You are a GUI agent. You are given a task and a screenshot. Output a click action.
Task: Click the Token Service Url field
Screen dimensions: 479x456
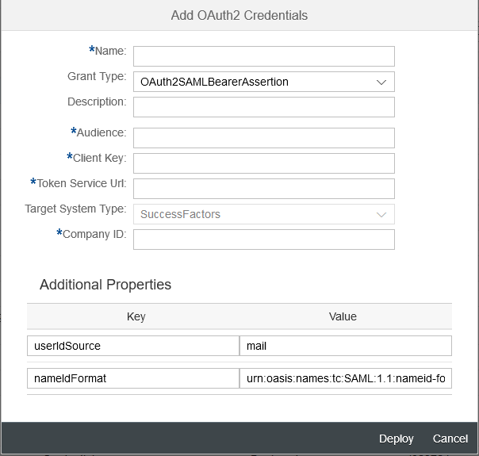[x=264, y=189]
